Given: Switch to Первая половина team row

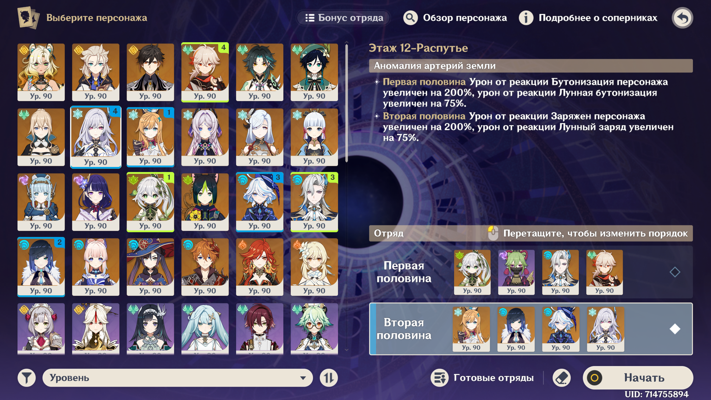Looking at the screenshot, I should (x=531, y=272).
